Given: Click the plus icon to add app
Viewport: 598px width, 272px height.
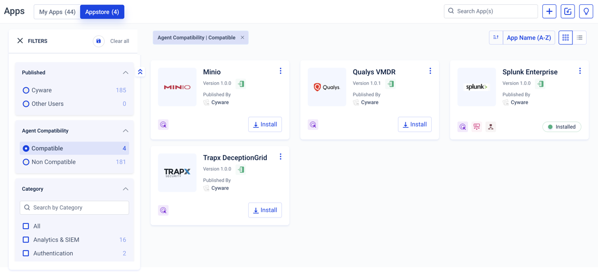Looking at the screenshot, I should click(x=549, y=11).
